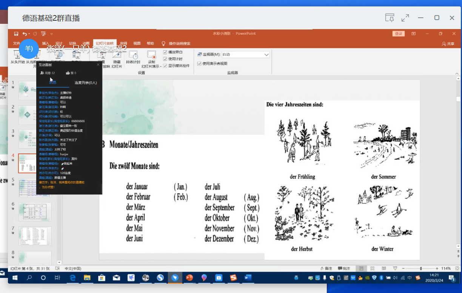
Task: Start slideshow from status bar icon
Action: coord(395,268)
